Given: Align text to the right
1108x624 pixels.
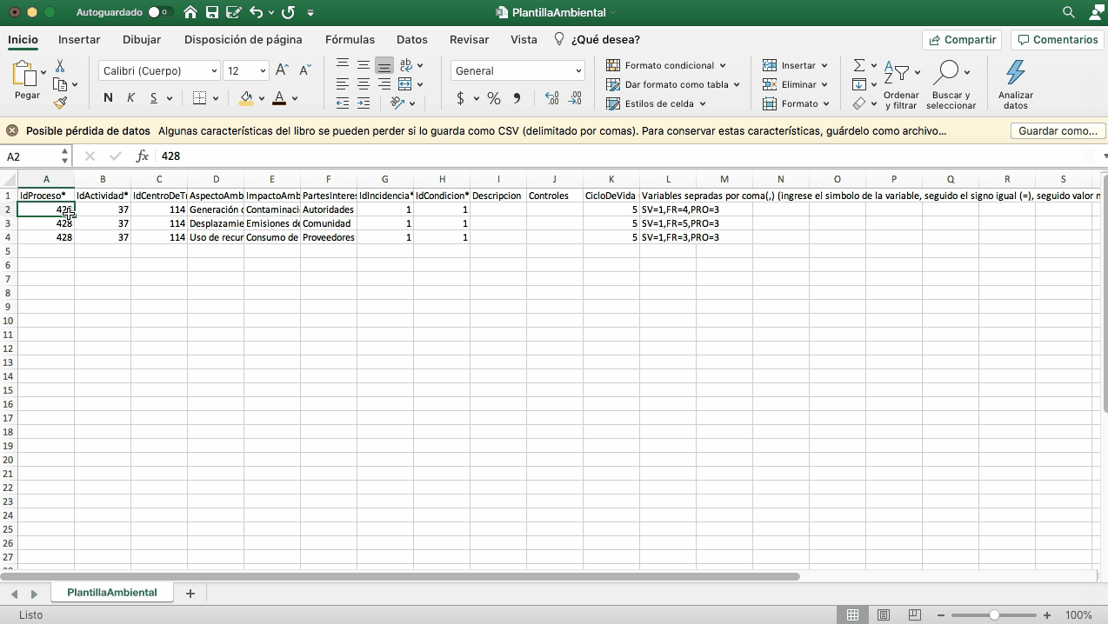Looking at the screenshot, I should pos(384,84).
